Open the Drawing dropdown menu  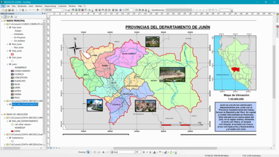(82, 152)
